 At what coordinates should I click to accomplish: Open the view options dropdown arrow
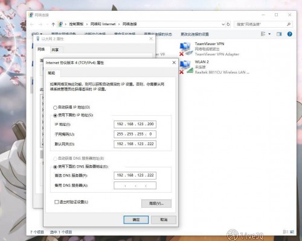tap(269, 34)
